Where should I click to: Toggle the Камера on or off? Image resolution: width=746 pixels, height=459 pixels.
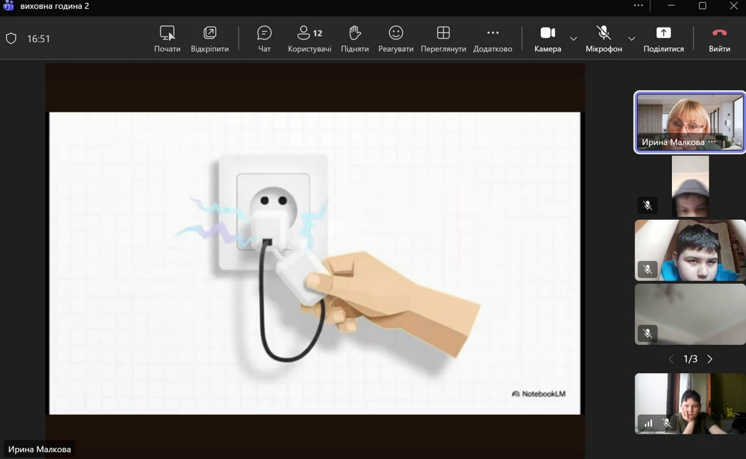pos(547,38)
